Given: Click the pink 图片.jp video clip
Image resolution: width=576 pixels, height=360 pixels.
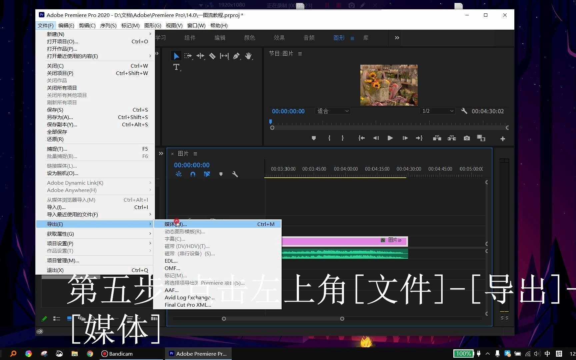Looking at the screenshot, I should point(345,241).
